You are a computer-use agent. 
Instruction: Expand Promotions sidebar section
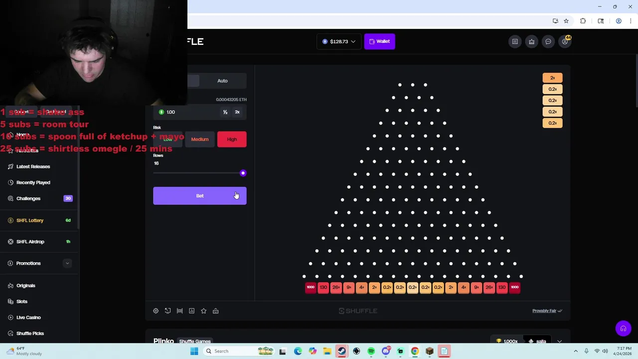coord(67,263)
